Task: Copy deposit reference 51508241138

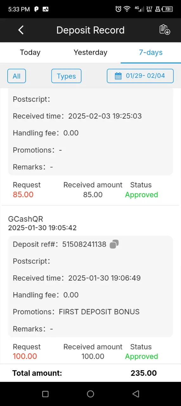Action: click(114, 244)
